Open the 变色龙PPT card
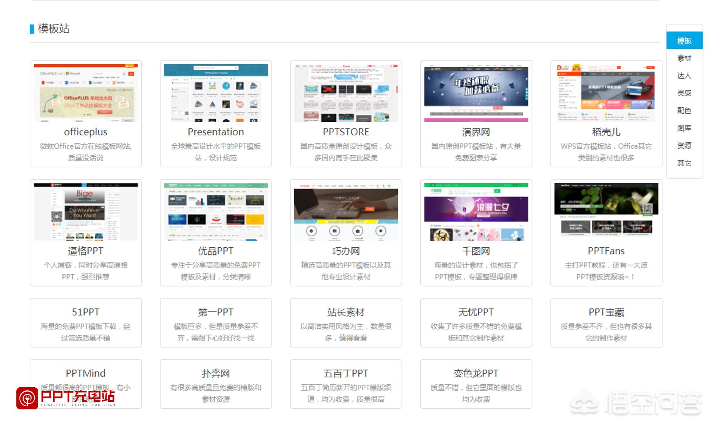Image resolution: width=715 pixels, height=428 pixels. 476,384
